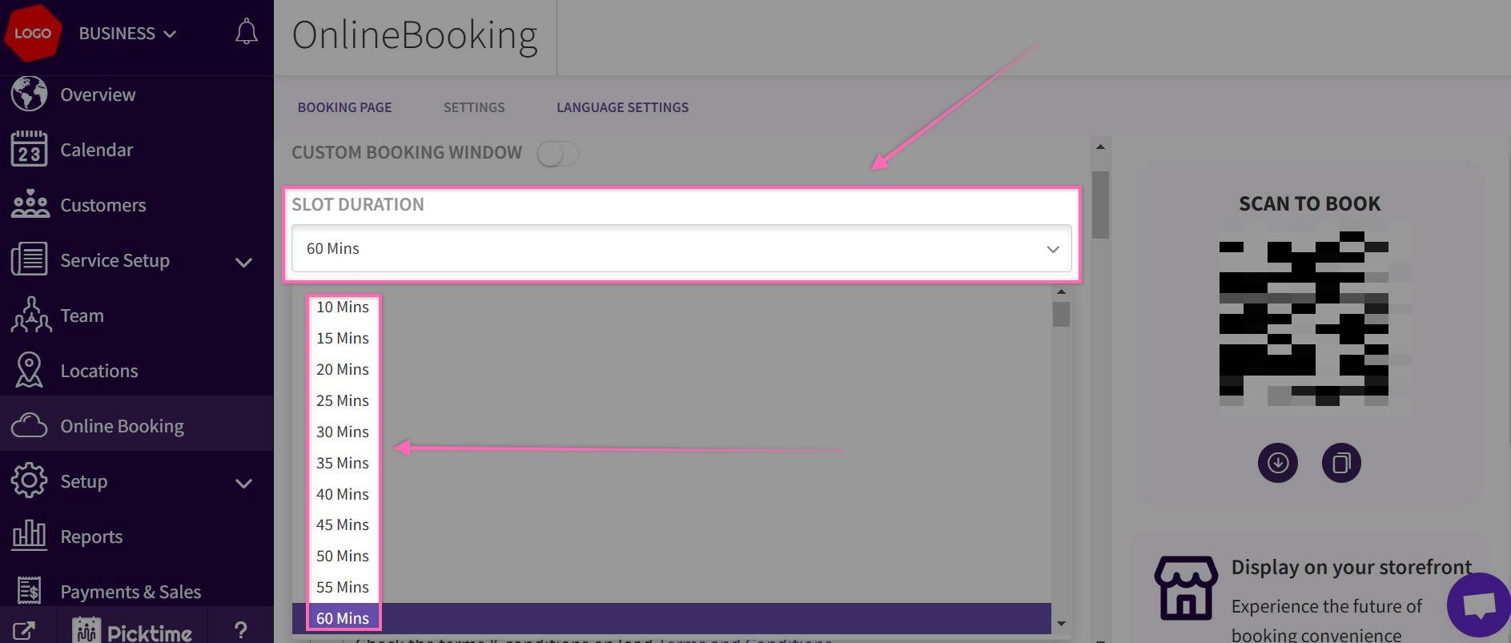The height and width of the screenshot is (643, 1511).
Task: Open the chat support bubble
Action: [1478, 605]
